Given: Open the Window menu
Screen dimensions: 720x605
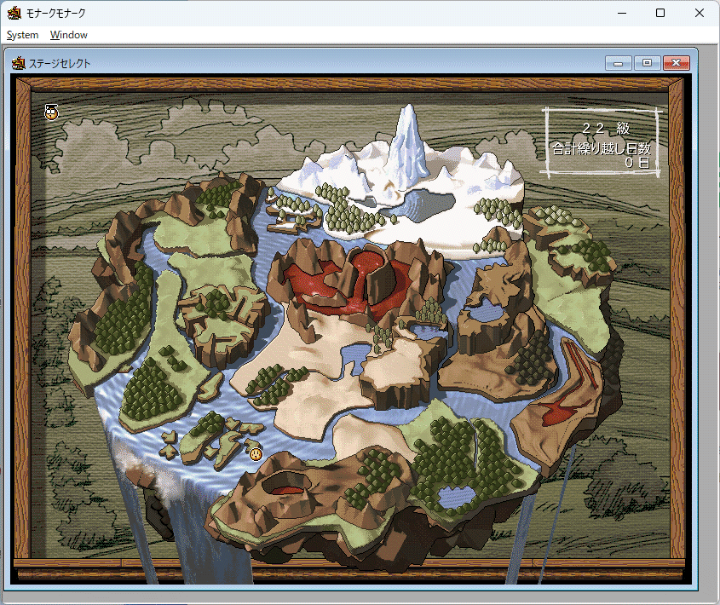Looking at the screenshot, I should [x=68, y=35].
